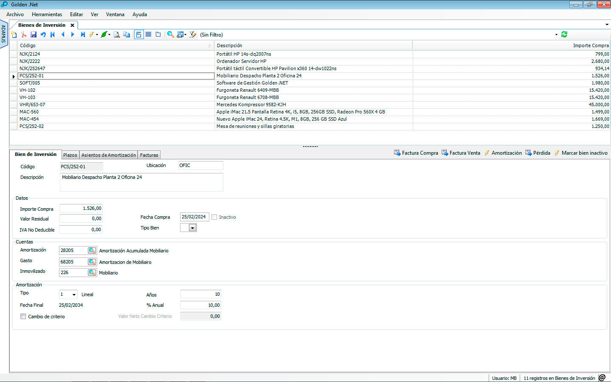Image resolution: width=611 pixels, height=382 pixels.
Task: Click the duplicate record icon
Action: click(127, 35)
